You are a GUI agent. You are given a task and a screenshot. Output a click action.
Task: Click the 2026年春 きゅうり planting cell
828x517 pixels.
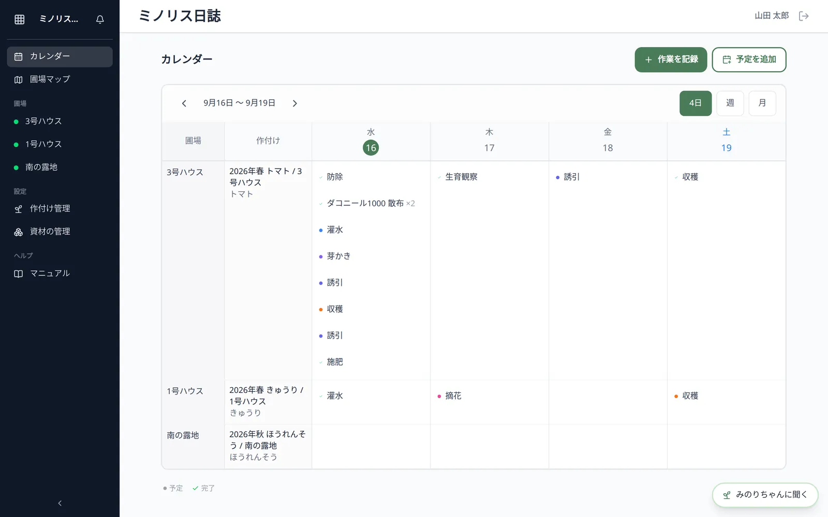coord(268,402)
